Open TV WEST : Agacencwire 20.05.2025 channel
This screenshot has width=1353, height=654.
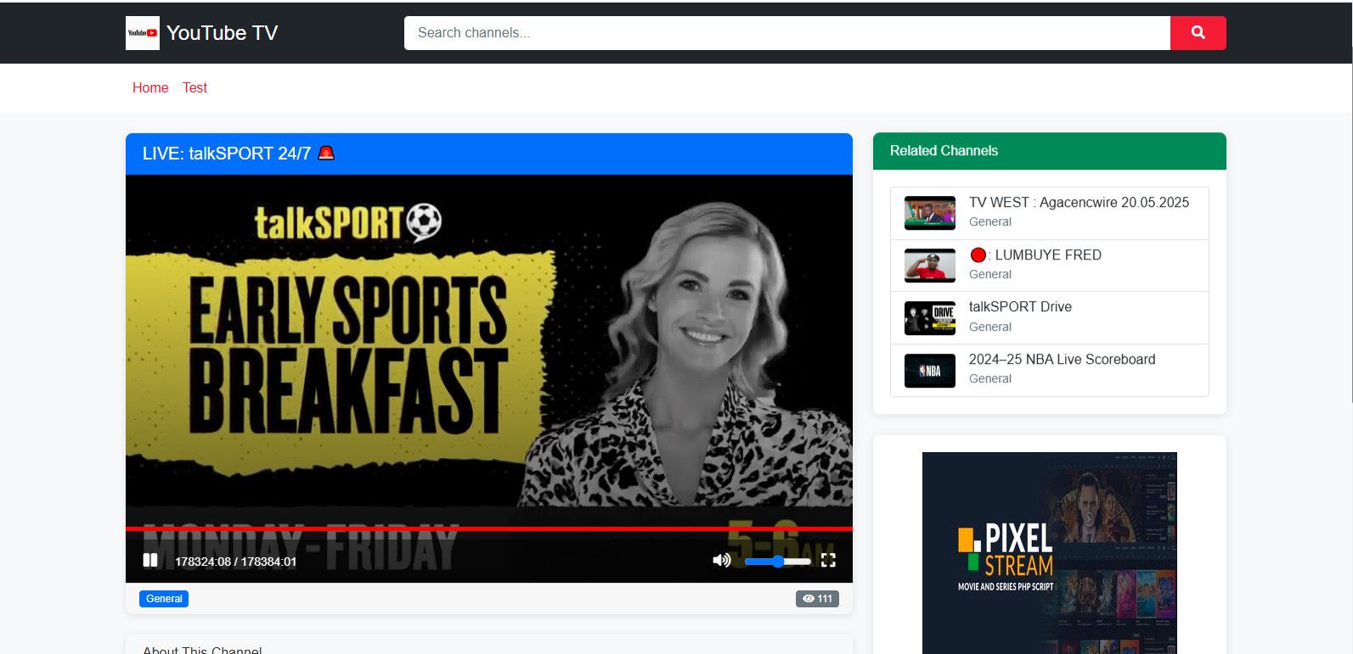(x=1050, y=213)
